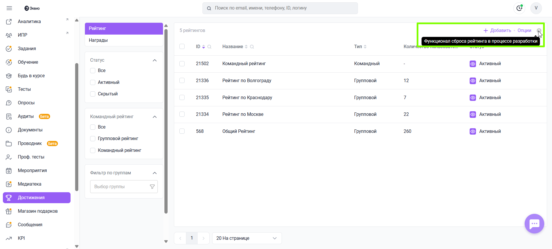This screenshot has width=552, height=249.
Task: Click the Добавить button
Action: click(x=497, y=31)
